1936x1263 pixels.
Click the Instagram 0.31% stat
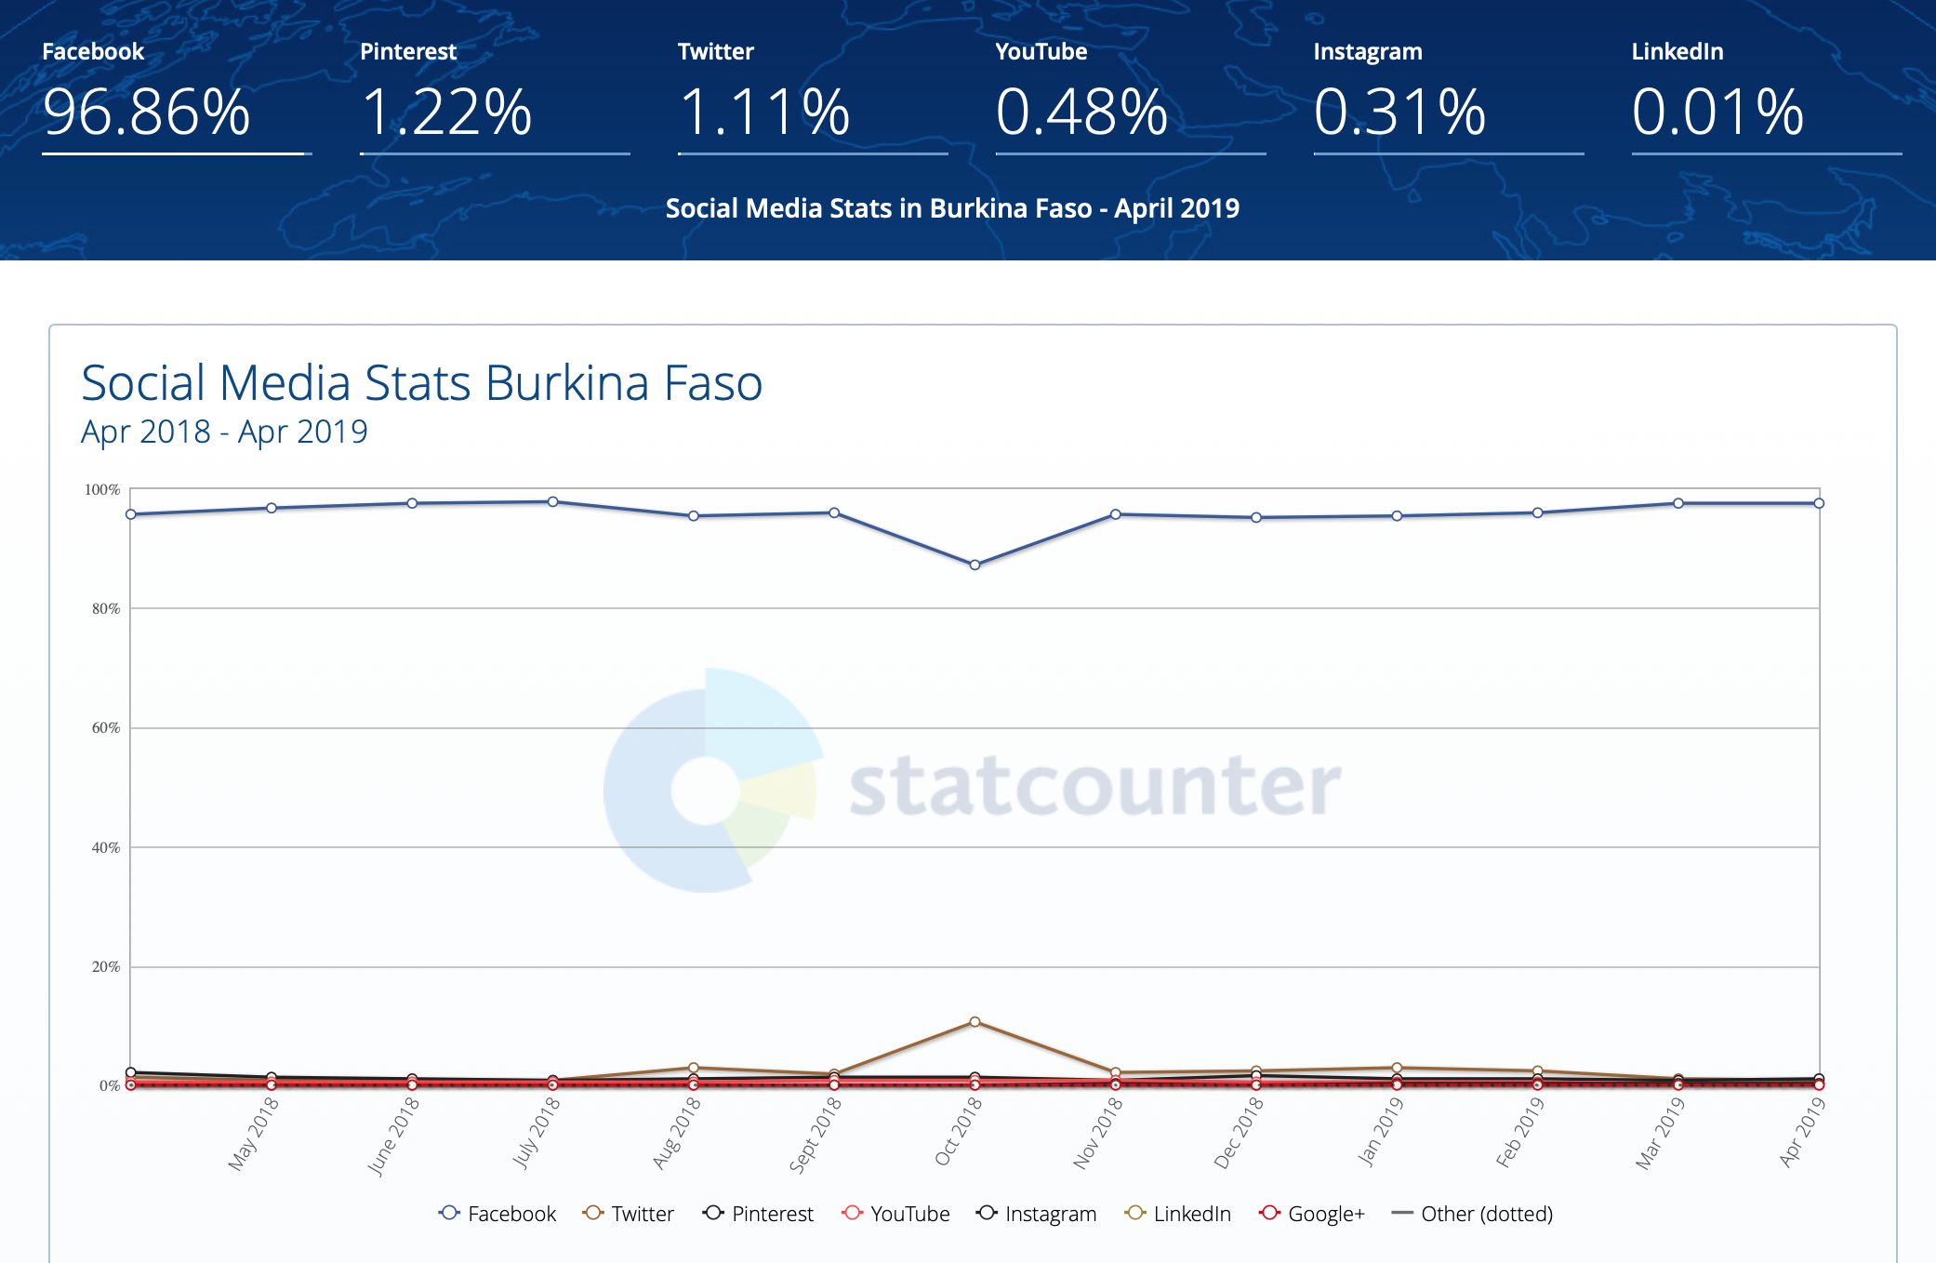(1399, 112)
